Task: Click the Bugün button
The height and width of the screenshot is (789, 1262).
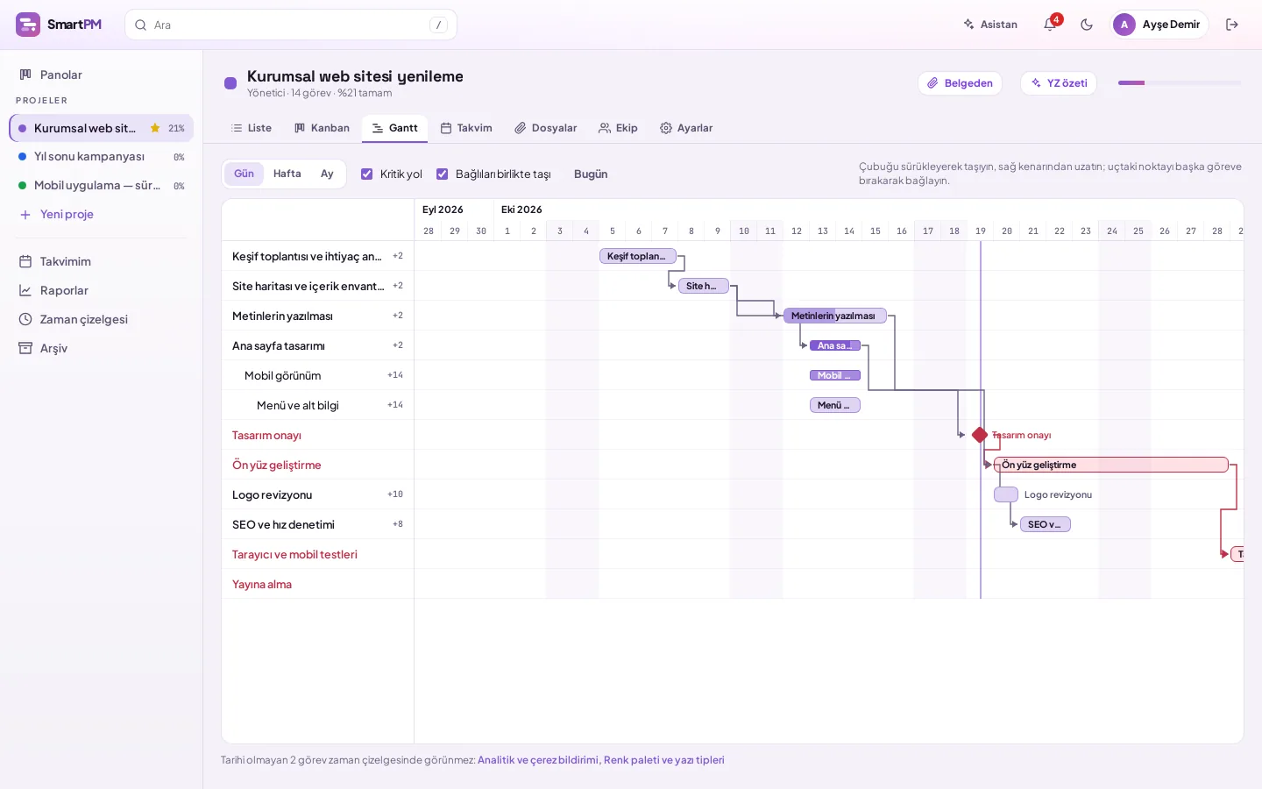Action: coord(591,174)
